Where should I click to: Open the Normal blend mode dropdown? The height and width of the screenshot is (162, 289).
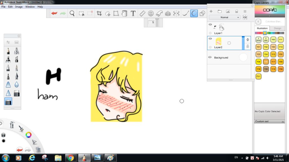(224, 17)
